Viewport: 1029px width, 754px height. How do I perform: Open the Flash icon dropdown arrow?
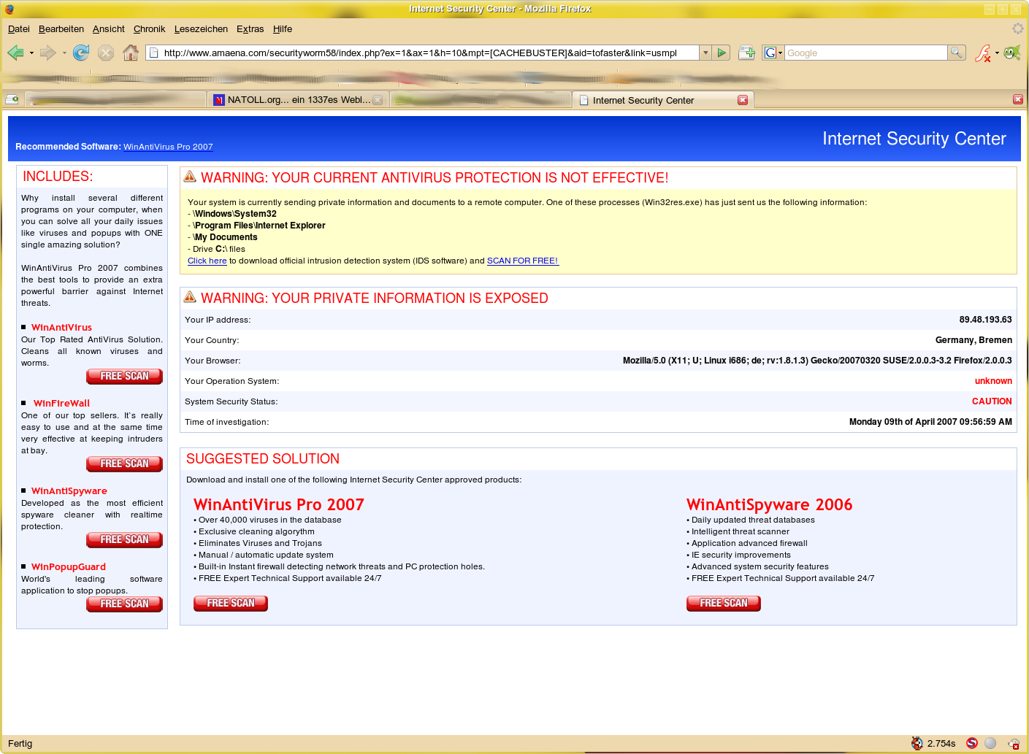[x=997, y=53]
